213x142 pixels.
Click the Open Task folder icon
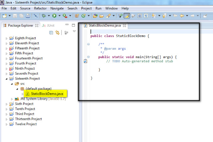coord(102,16)
